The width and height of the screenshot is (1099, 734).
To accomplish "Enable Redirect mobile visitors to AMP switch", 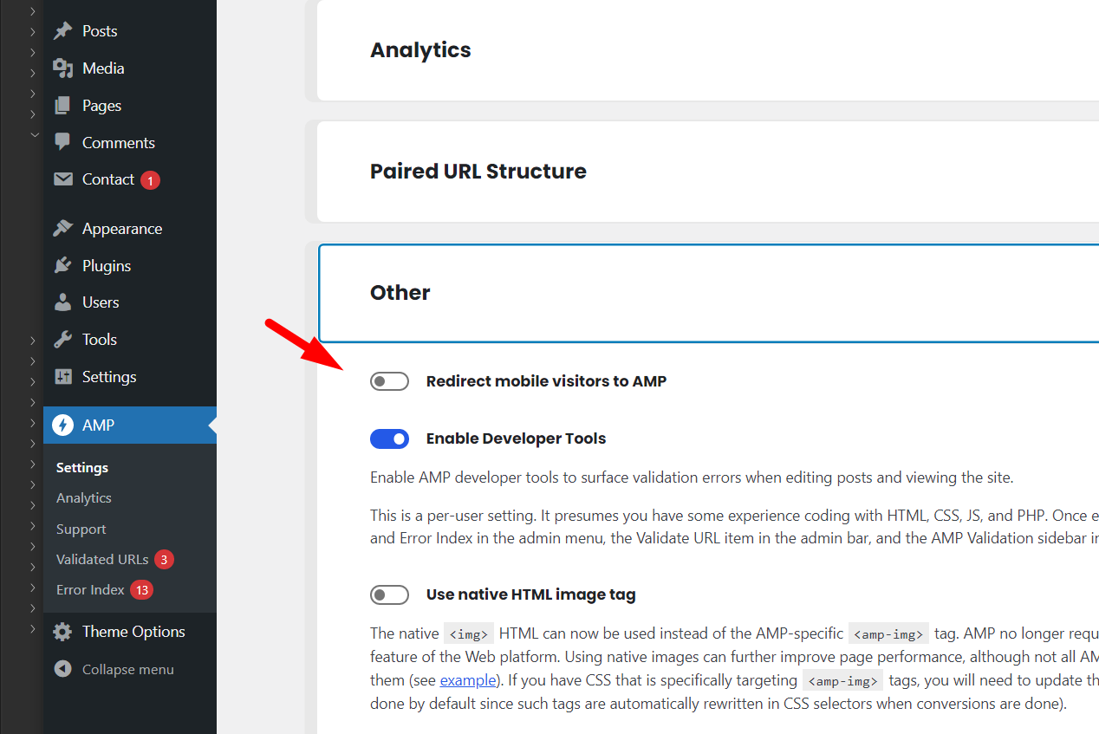I will click(389, 381).
